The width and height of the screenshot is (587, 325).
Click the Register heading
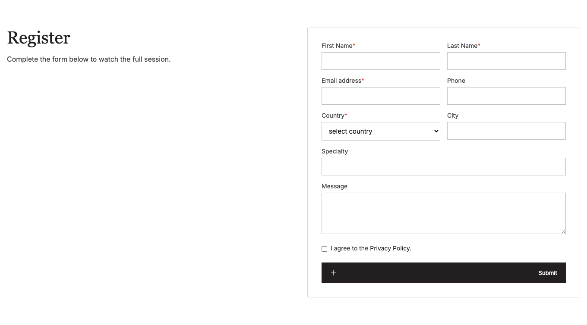[38, 38]
